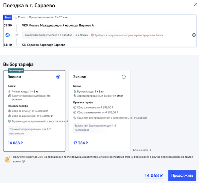Click the total price 14 068 ₽ next to Продолжить
The width and height of the screenshot is (199, 183).
click(x=154, y=175)
